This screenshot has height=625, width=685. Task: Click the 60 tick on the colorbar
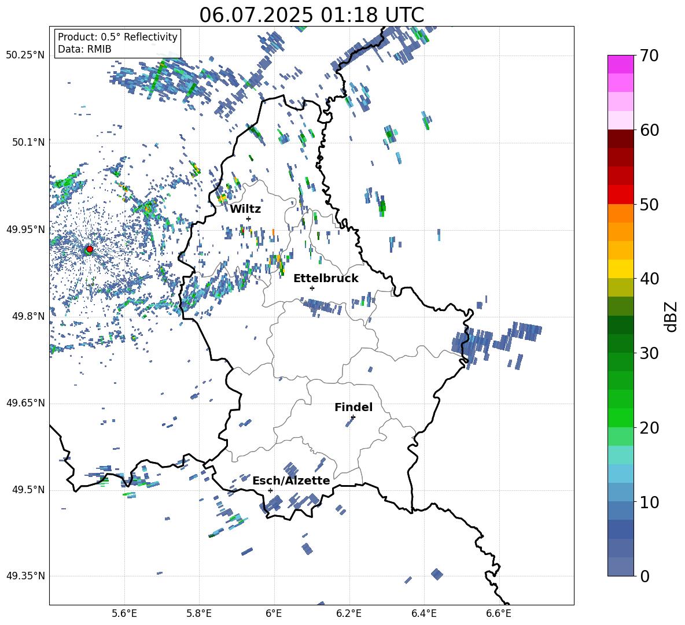649,130
